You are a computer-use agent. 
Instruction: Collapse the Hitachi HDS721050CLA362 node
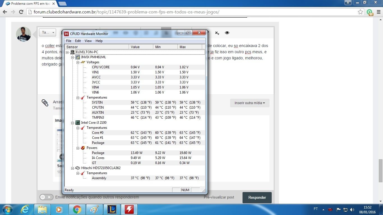tap(73, 168)
